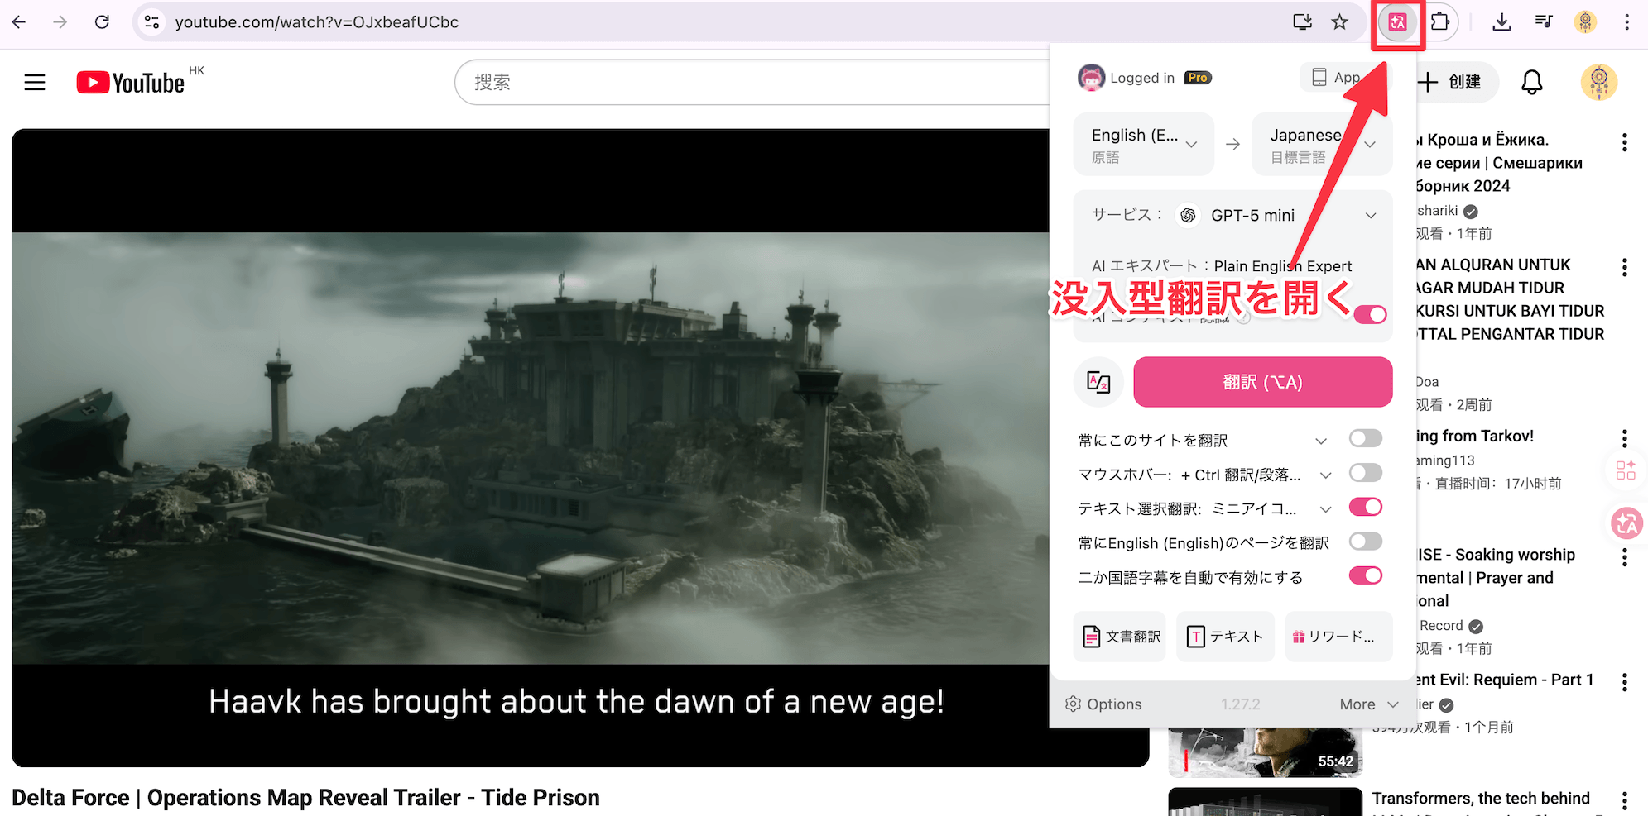This screenshot has height=816, width=1648.
Task: Open the テキスト text translation tool
Action: click(x=1225, y=637)
